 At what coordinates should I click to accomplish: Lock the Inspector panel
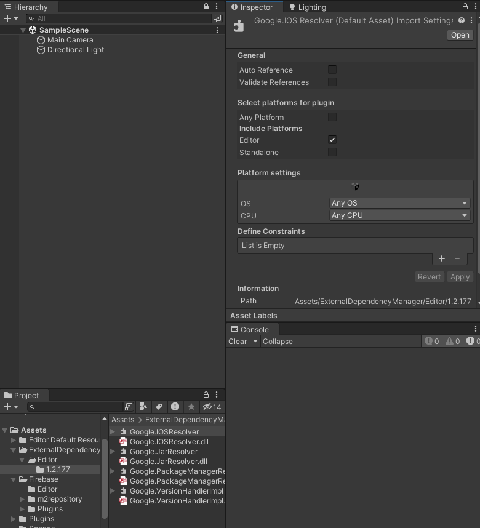(465, 6)
